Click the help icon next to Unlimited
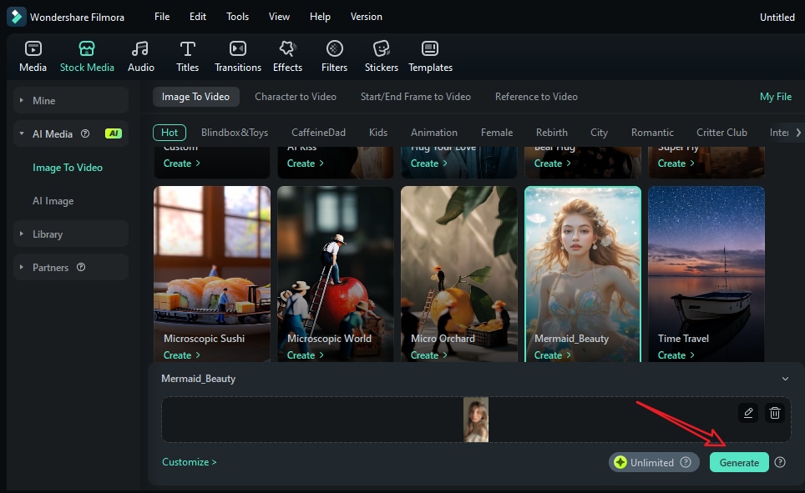This screenshot has height=493, width=805. pos(686,462)
